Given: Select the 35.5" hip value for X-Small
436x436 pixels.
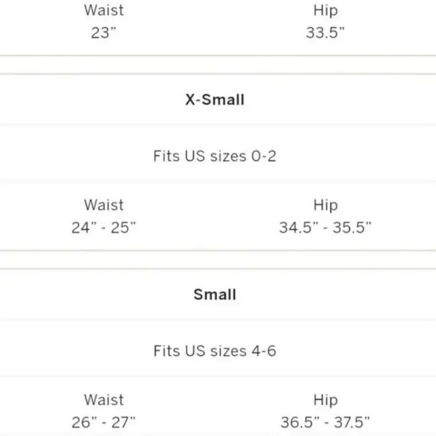Looking at the screenshot, I should [352, 227].
